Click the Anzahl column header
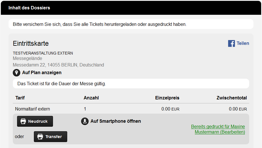The width and height of the screenshot is (262, 148). (x=91, y=98)
